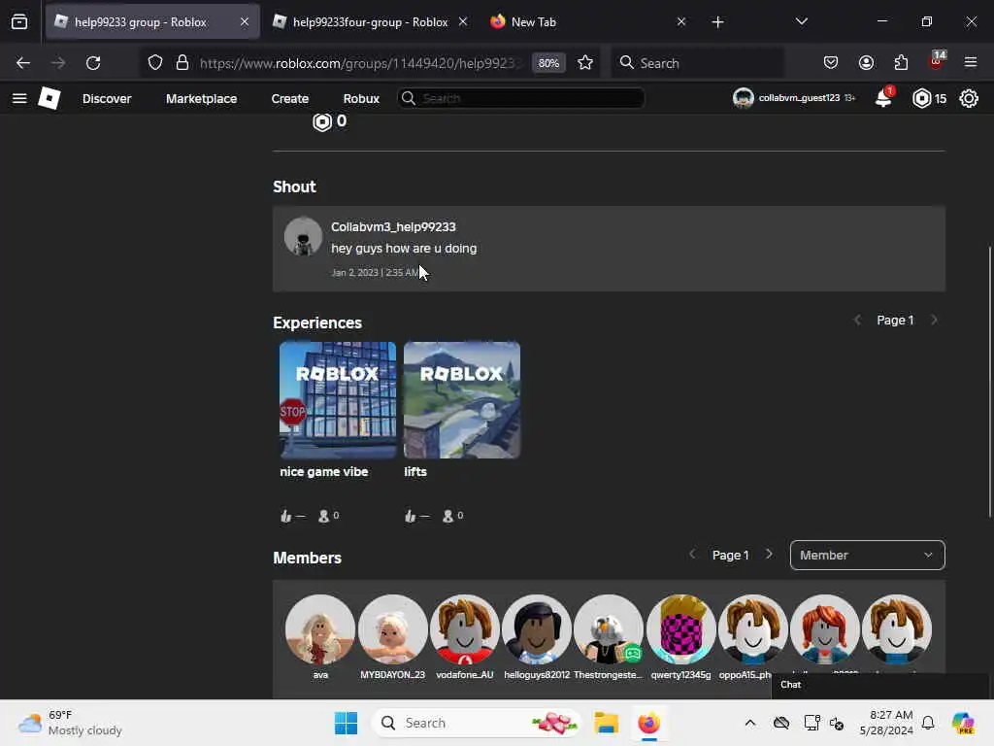Image resolution: width=994 pixels, height=746 pixels.
Task: Click the 80% zoom level indicator
Action: (x=548, y=63)
